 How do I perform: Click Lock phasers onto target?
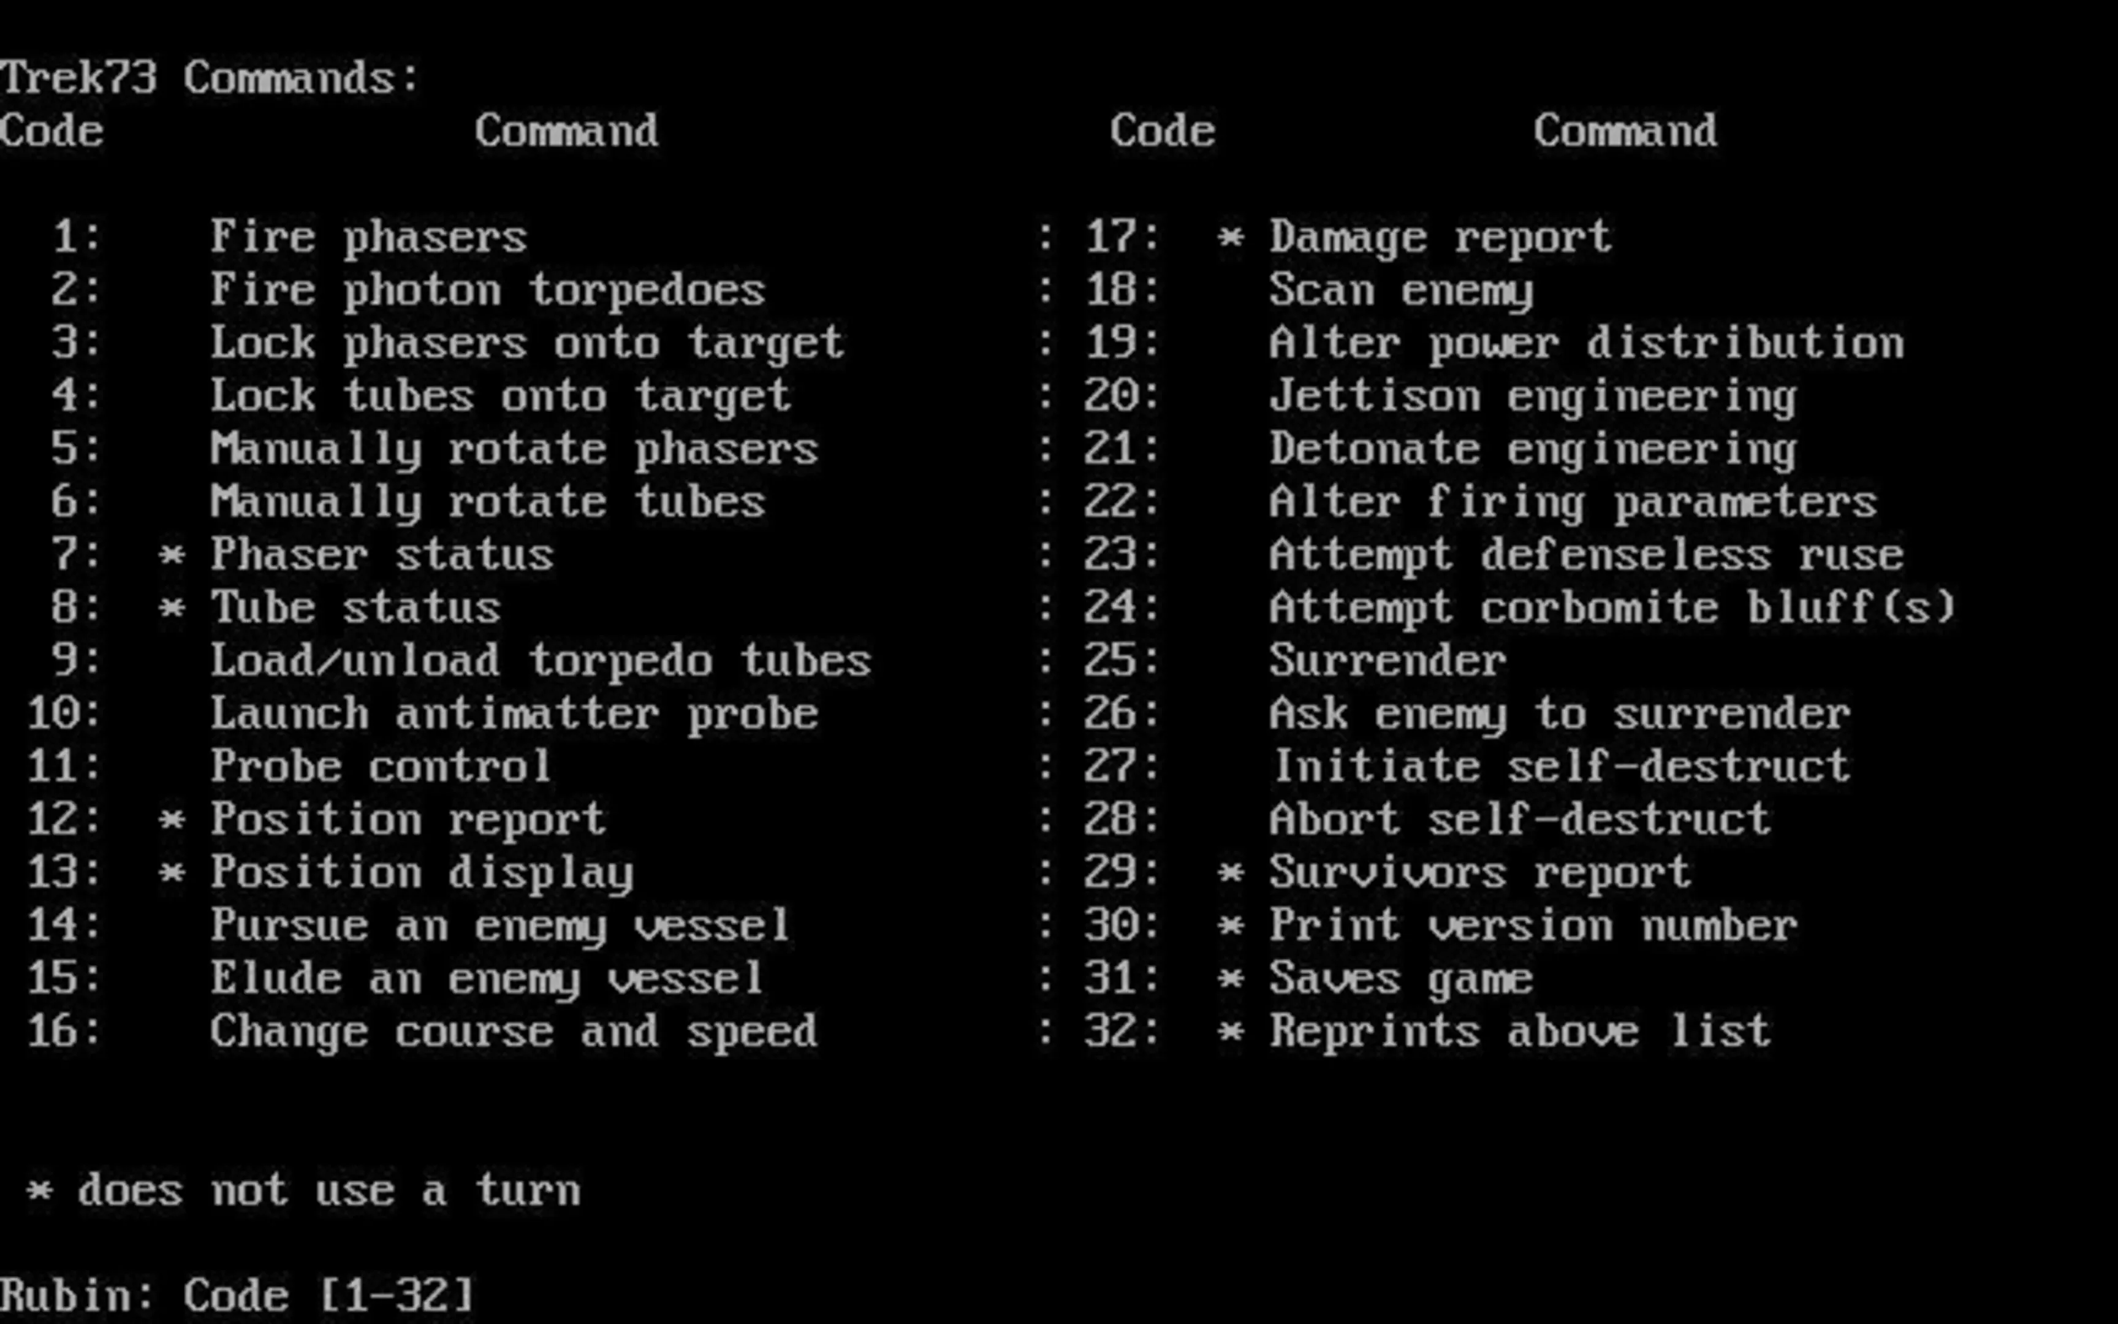tap(526, 343)
